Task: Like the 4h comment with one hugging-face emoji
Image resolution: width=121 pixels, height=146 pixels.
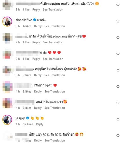Action: 118,103
